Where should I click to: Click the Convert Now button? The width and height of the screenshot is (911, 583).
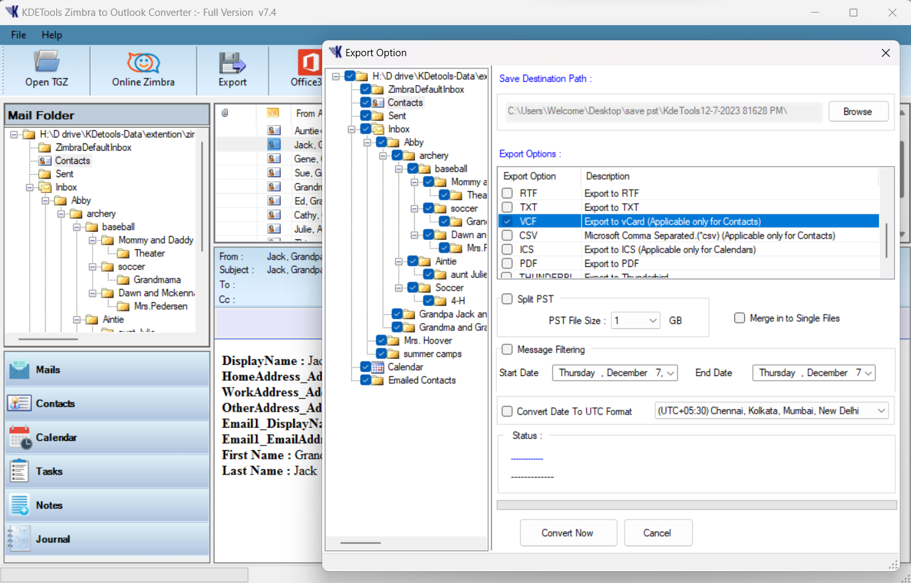coord(568,533)
